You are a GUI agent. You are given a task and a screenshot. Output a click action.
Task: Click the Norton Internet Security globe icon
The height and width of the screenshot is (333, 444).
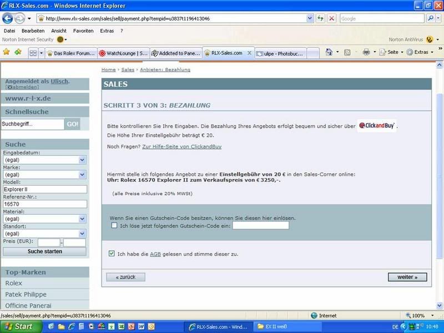tap(60, 39)
